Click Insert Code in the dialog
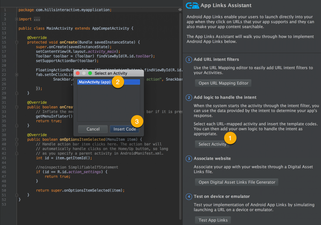Image resolution: width=321 pixels, height=225 pixels. click(124, 129)
